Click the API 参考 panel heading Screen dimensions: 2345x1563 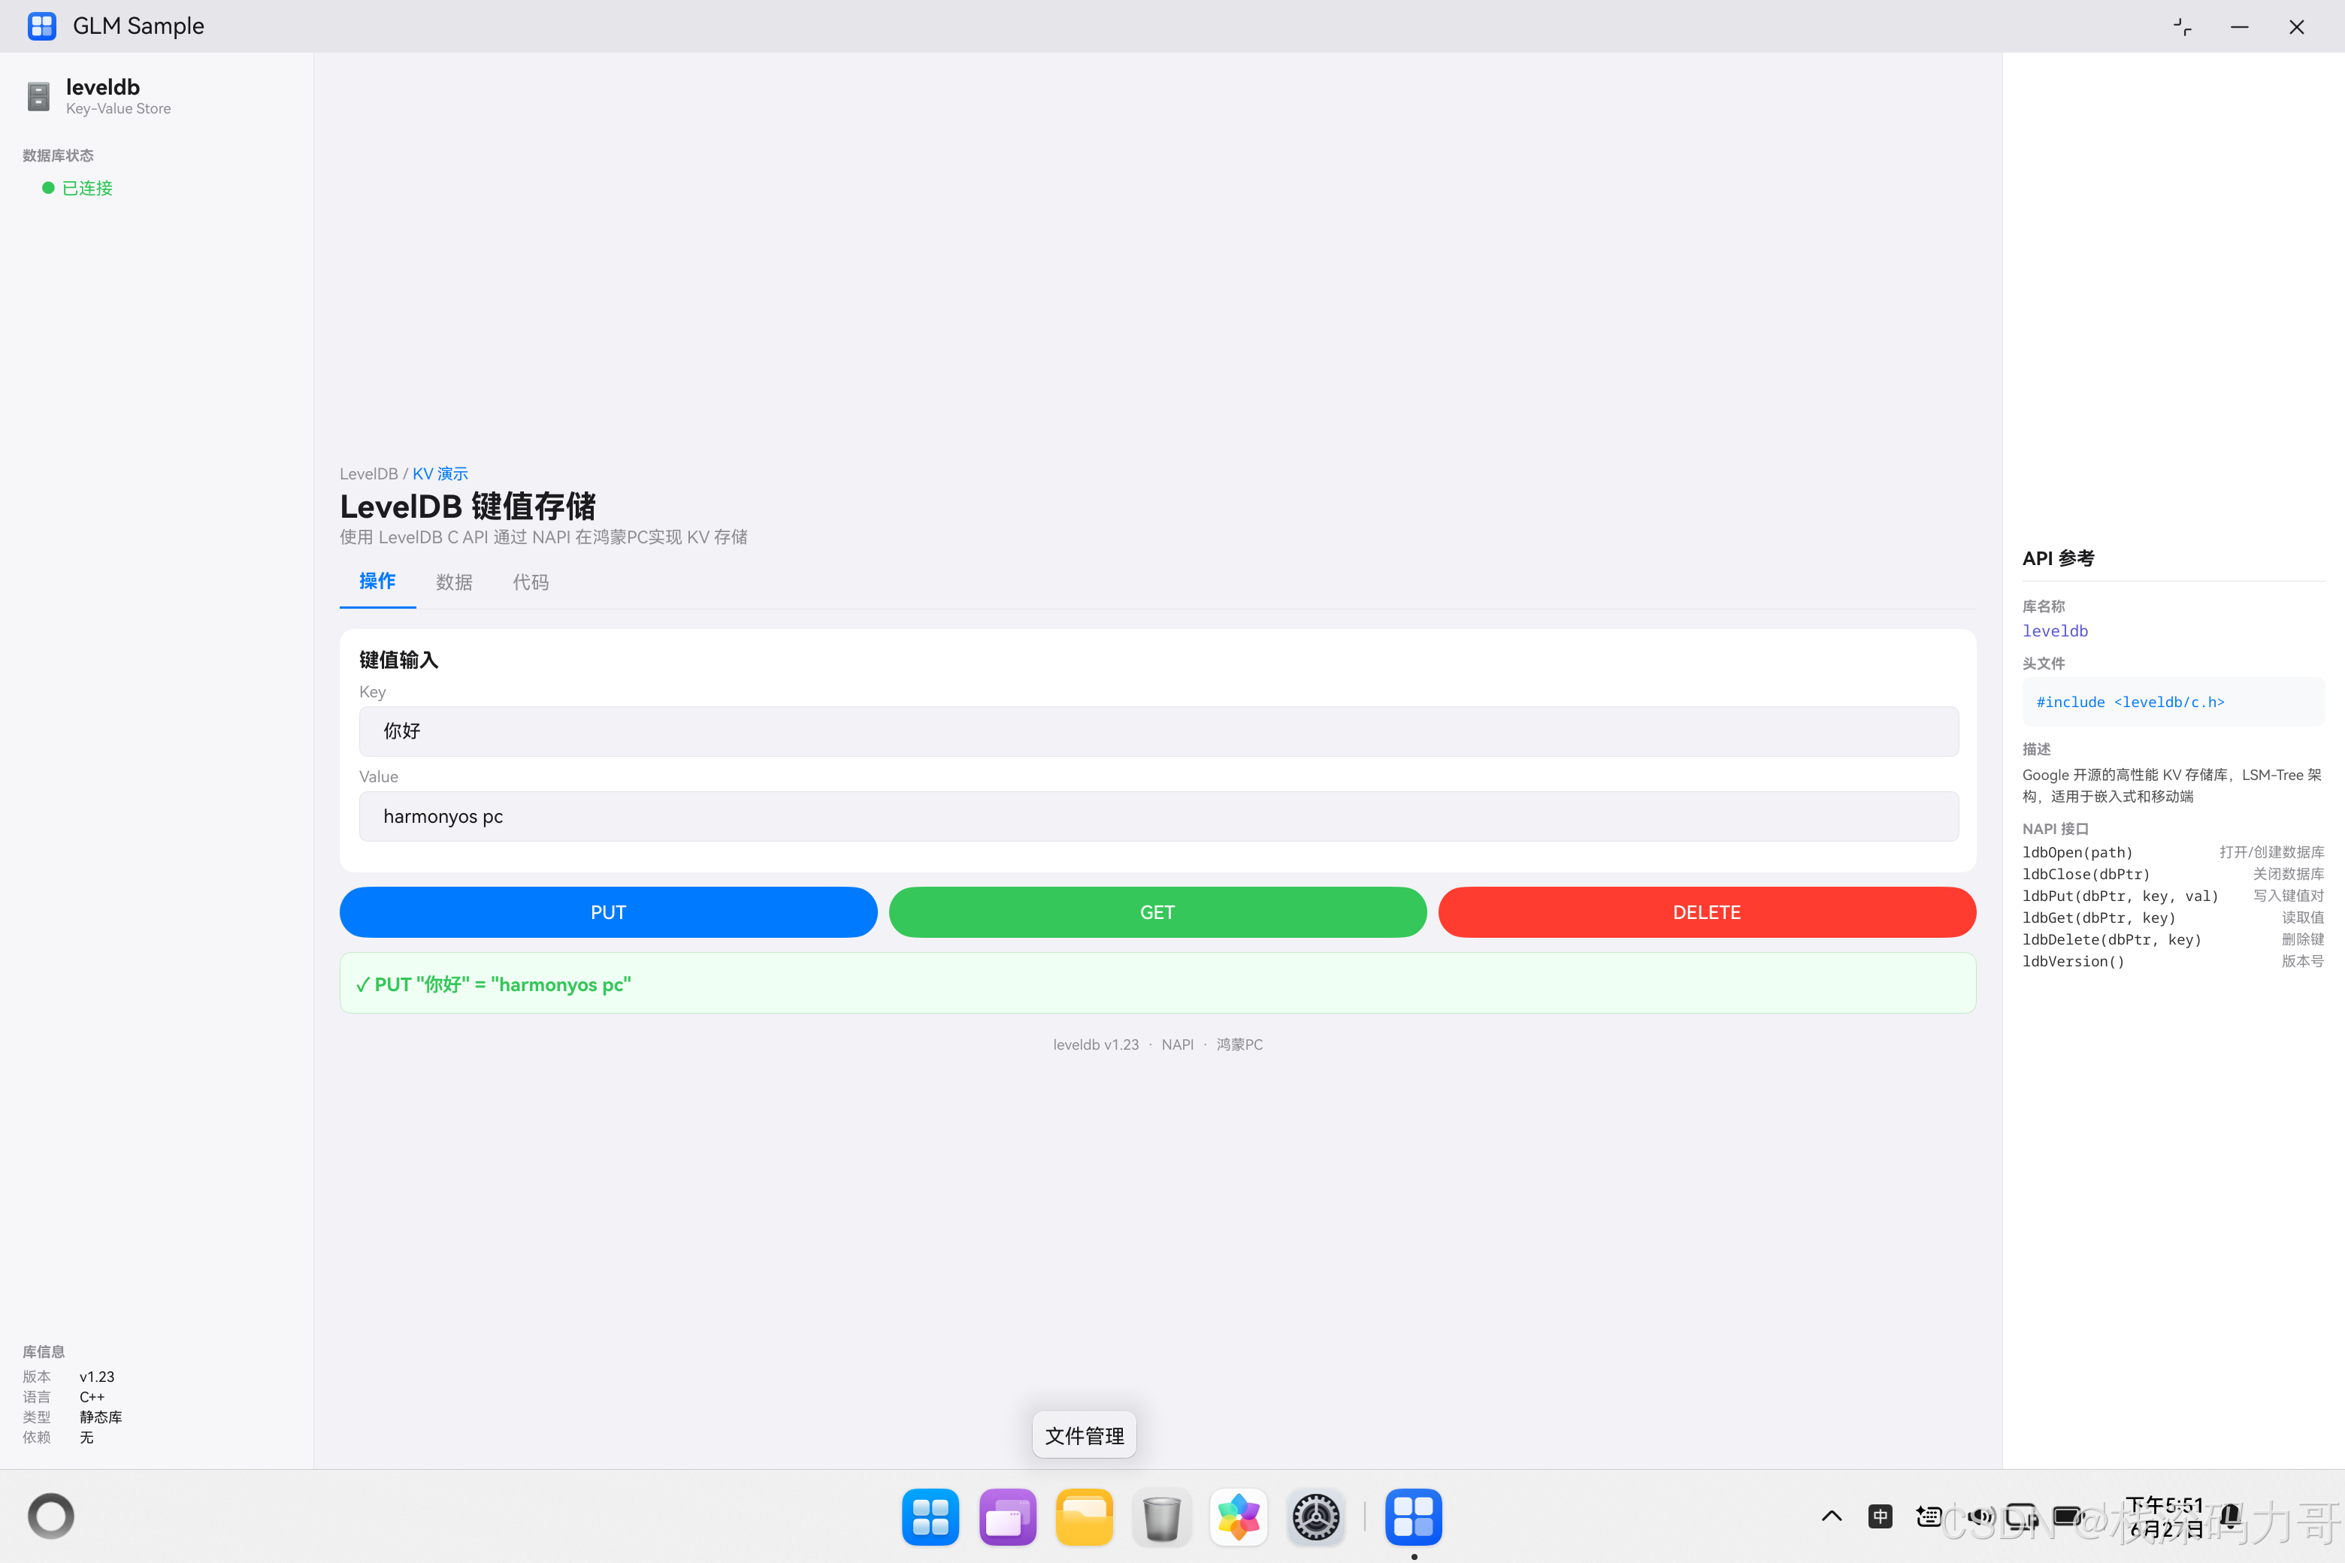click(x=2058, y=558)
